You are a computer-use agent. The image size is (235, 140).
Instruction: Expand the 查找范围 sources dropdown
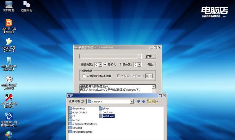132,101
